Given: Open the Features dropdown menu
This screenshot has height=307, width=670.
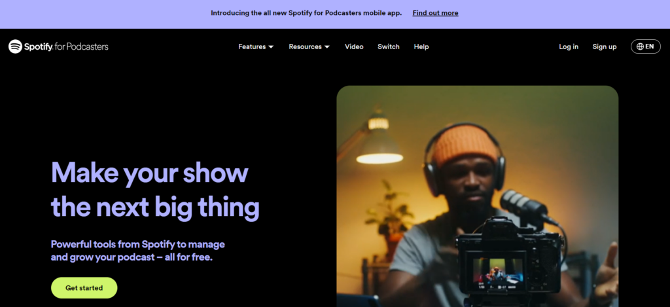Looking at the screenshot, I should click(256, 46).
